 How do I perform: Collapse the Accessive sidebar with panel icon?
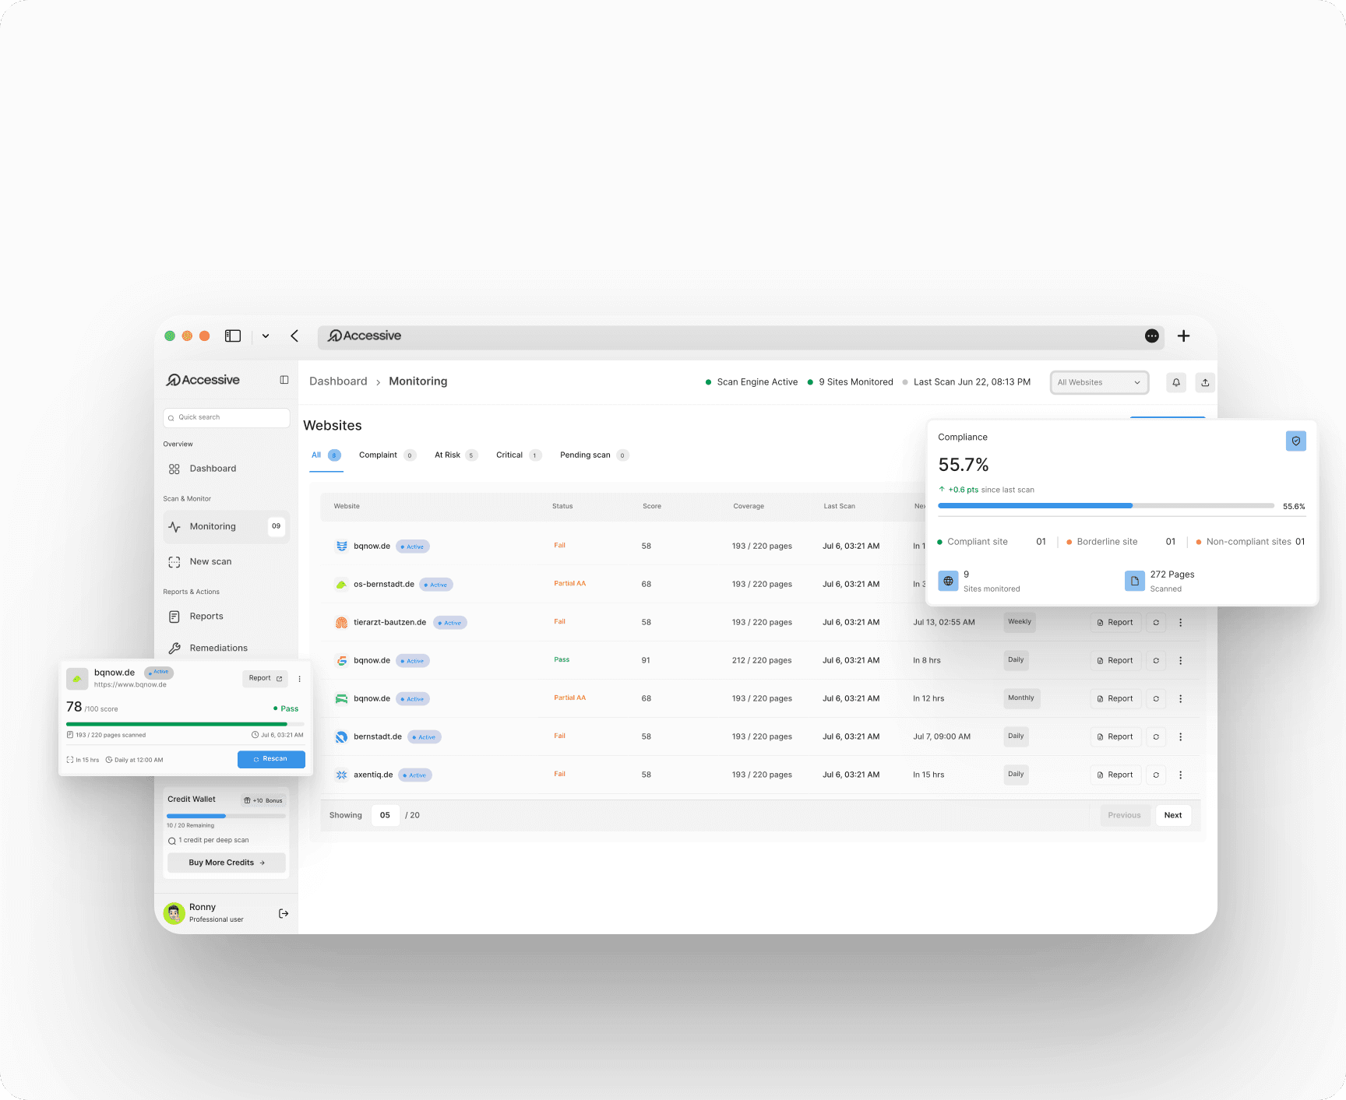tap(284, 380)
